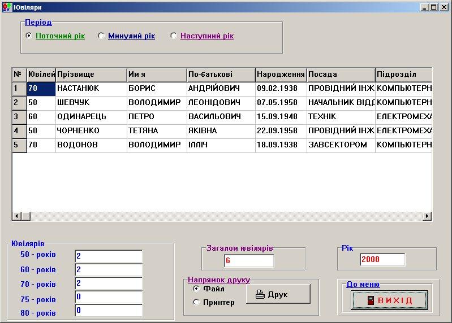Viewport: 452px width, 323px height.
Task: Click the 70 - років count field
Action: tap(109, 283)
